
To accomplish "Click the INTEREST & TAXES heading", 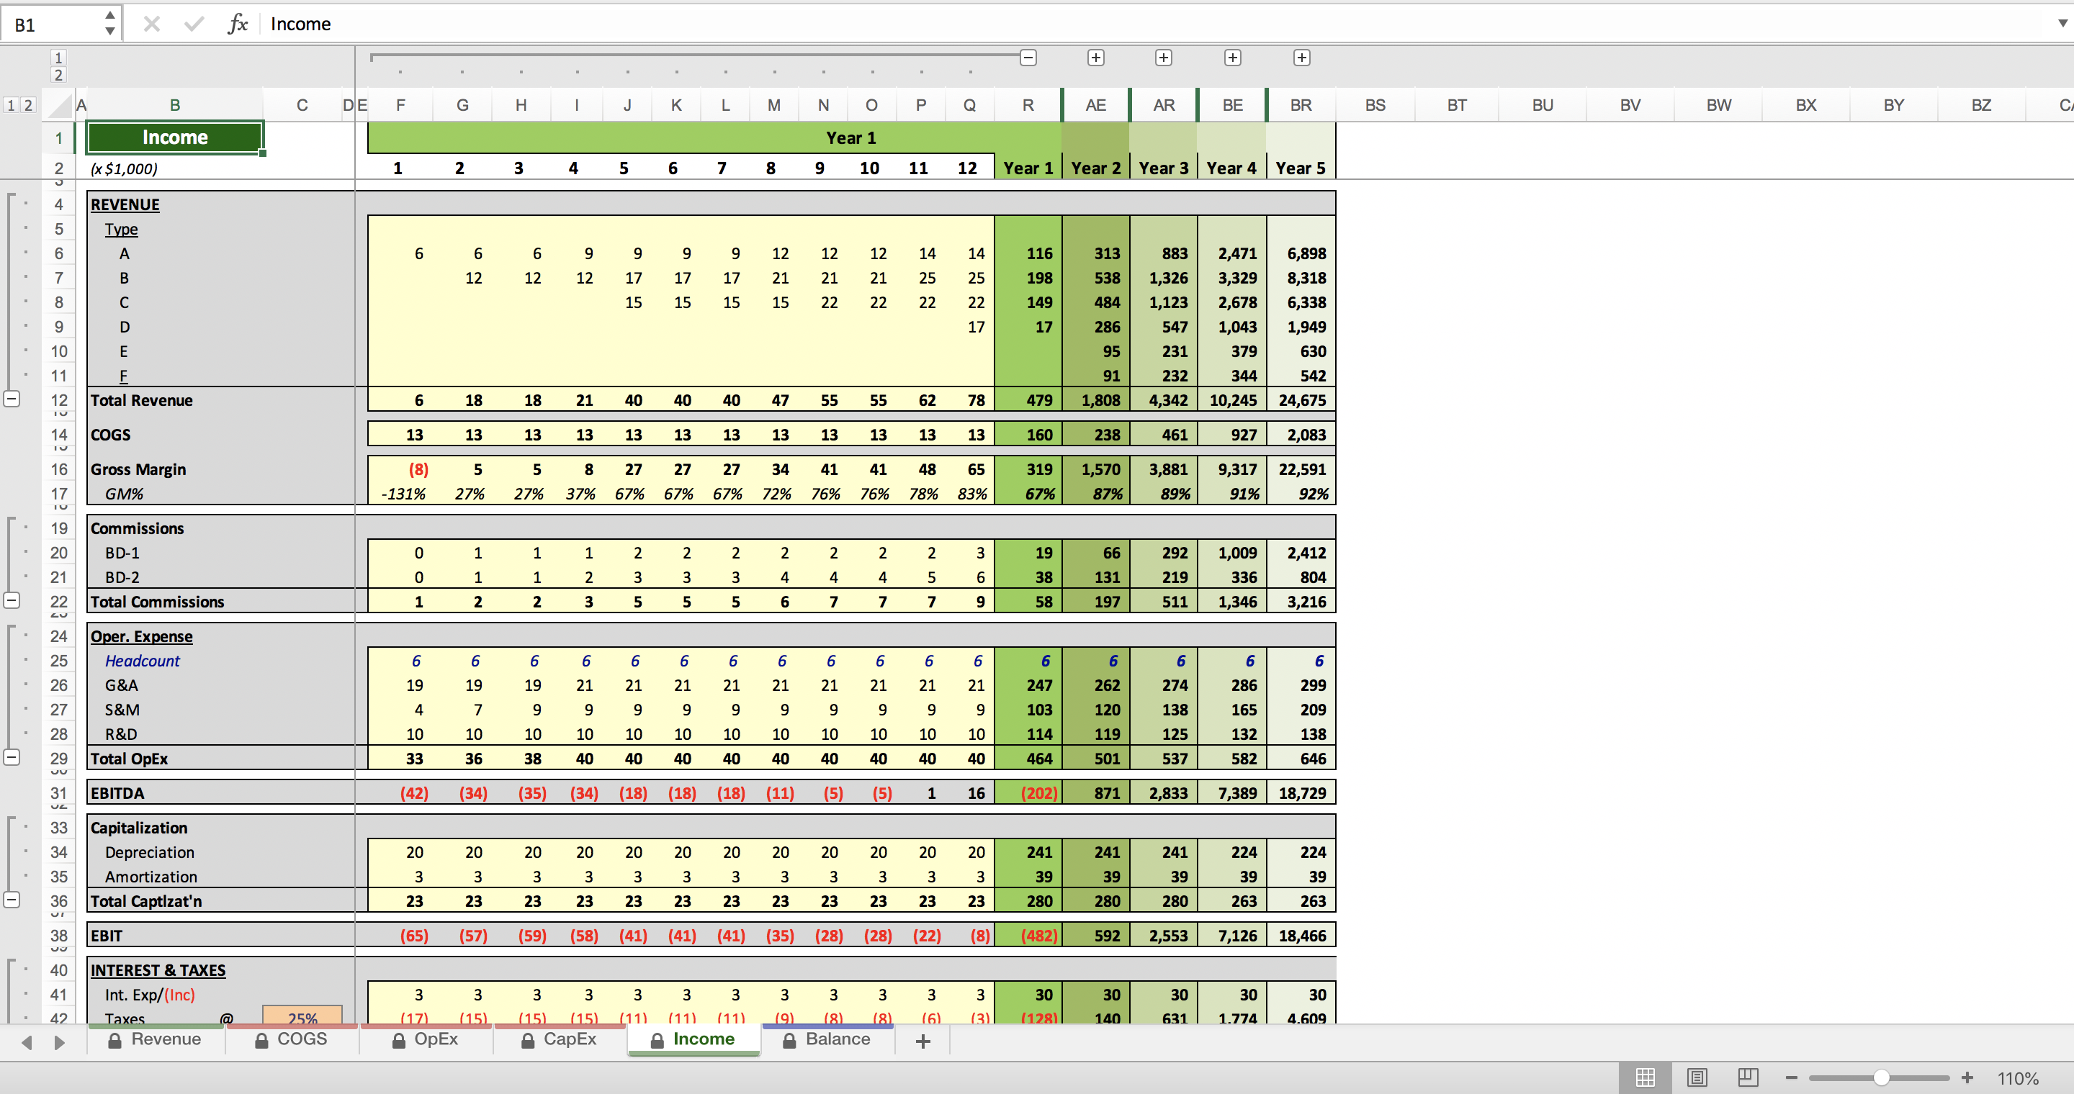I will pyautogui.click(x=158, y=970).
